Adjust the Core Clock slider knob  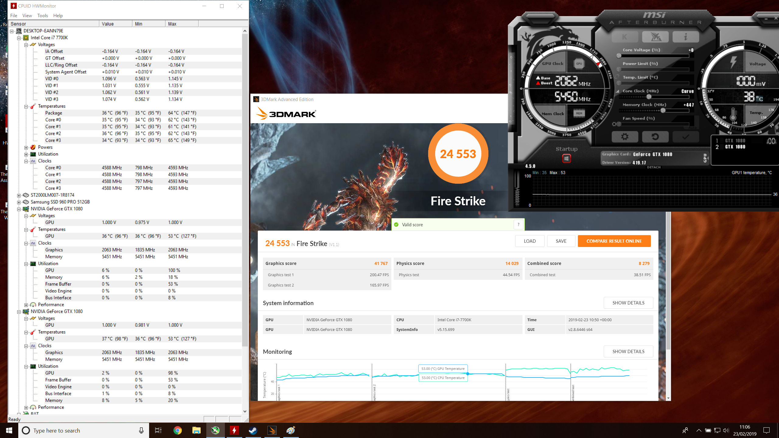tap(649, 97)
